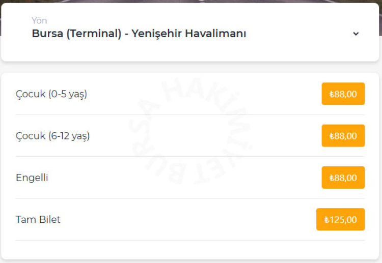Select the ₺88,00 price for Çocuk (6-12 yaş)
Viewport: 382px width, 263px height.
[343, 136]
